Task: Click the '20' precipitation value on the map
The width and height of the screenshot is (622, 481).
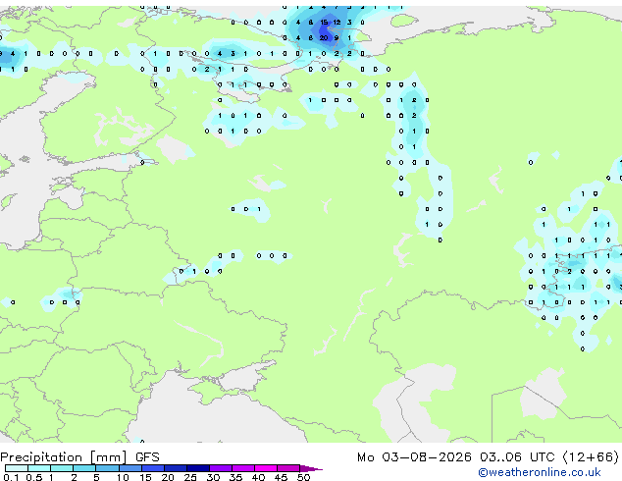Action: coord(324,38)
